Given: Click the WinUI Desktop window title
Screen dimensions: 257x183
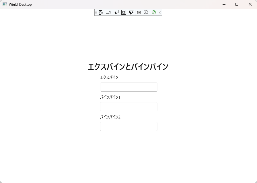Looking at the screenshot, I should [20, 5].
